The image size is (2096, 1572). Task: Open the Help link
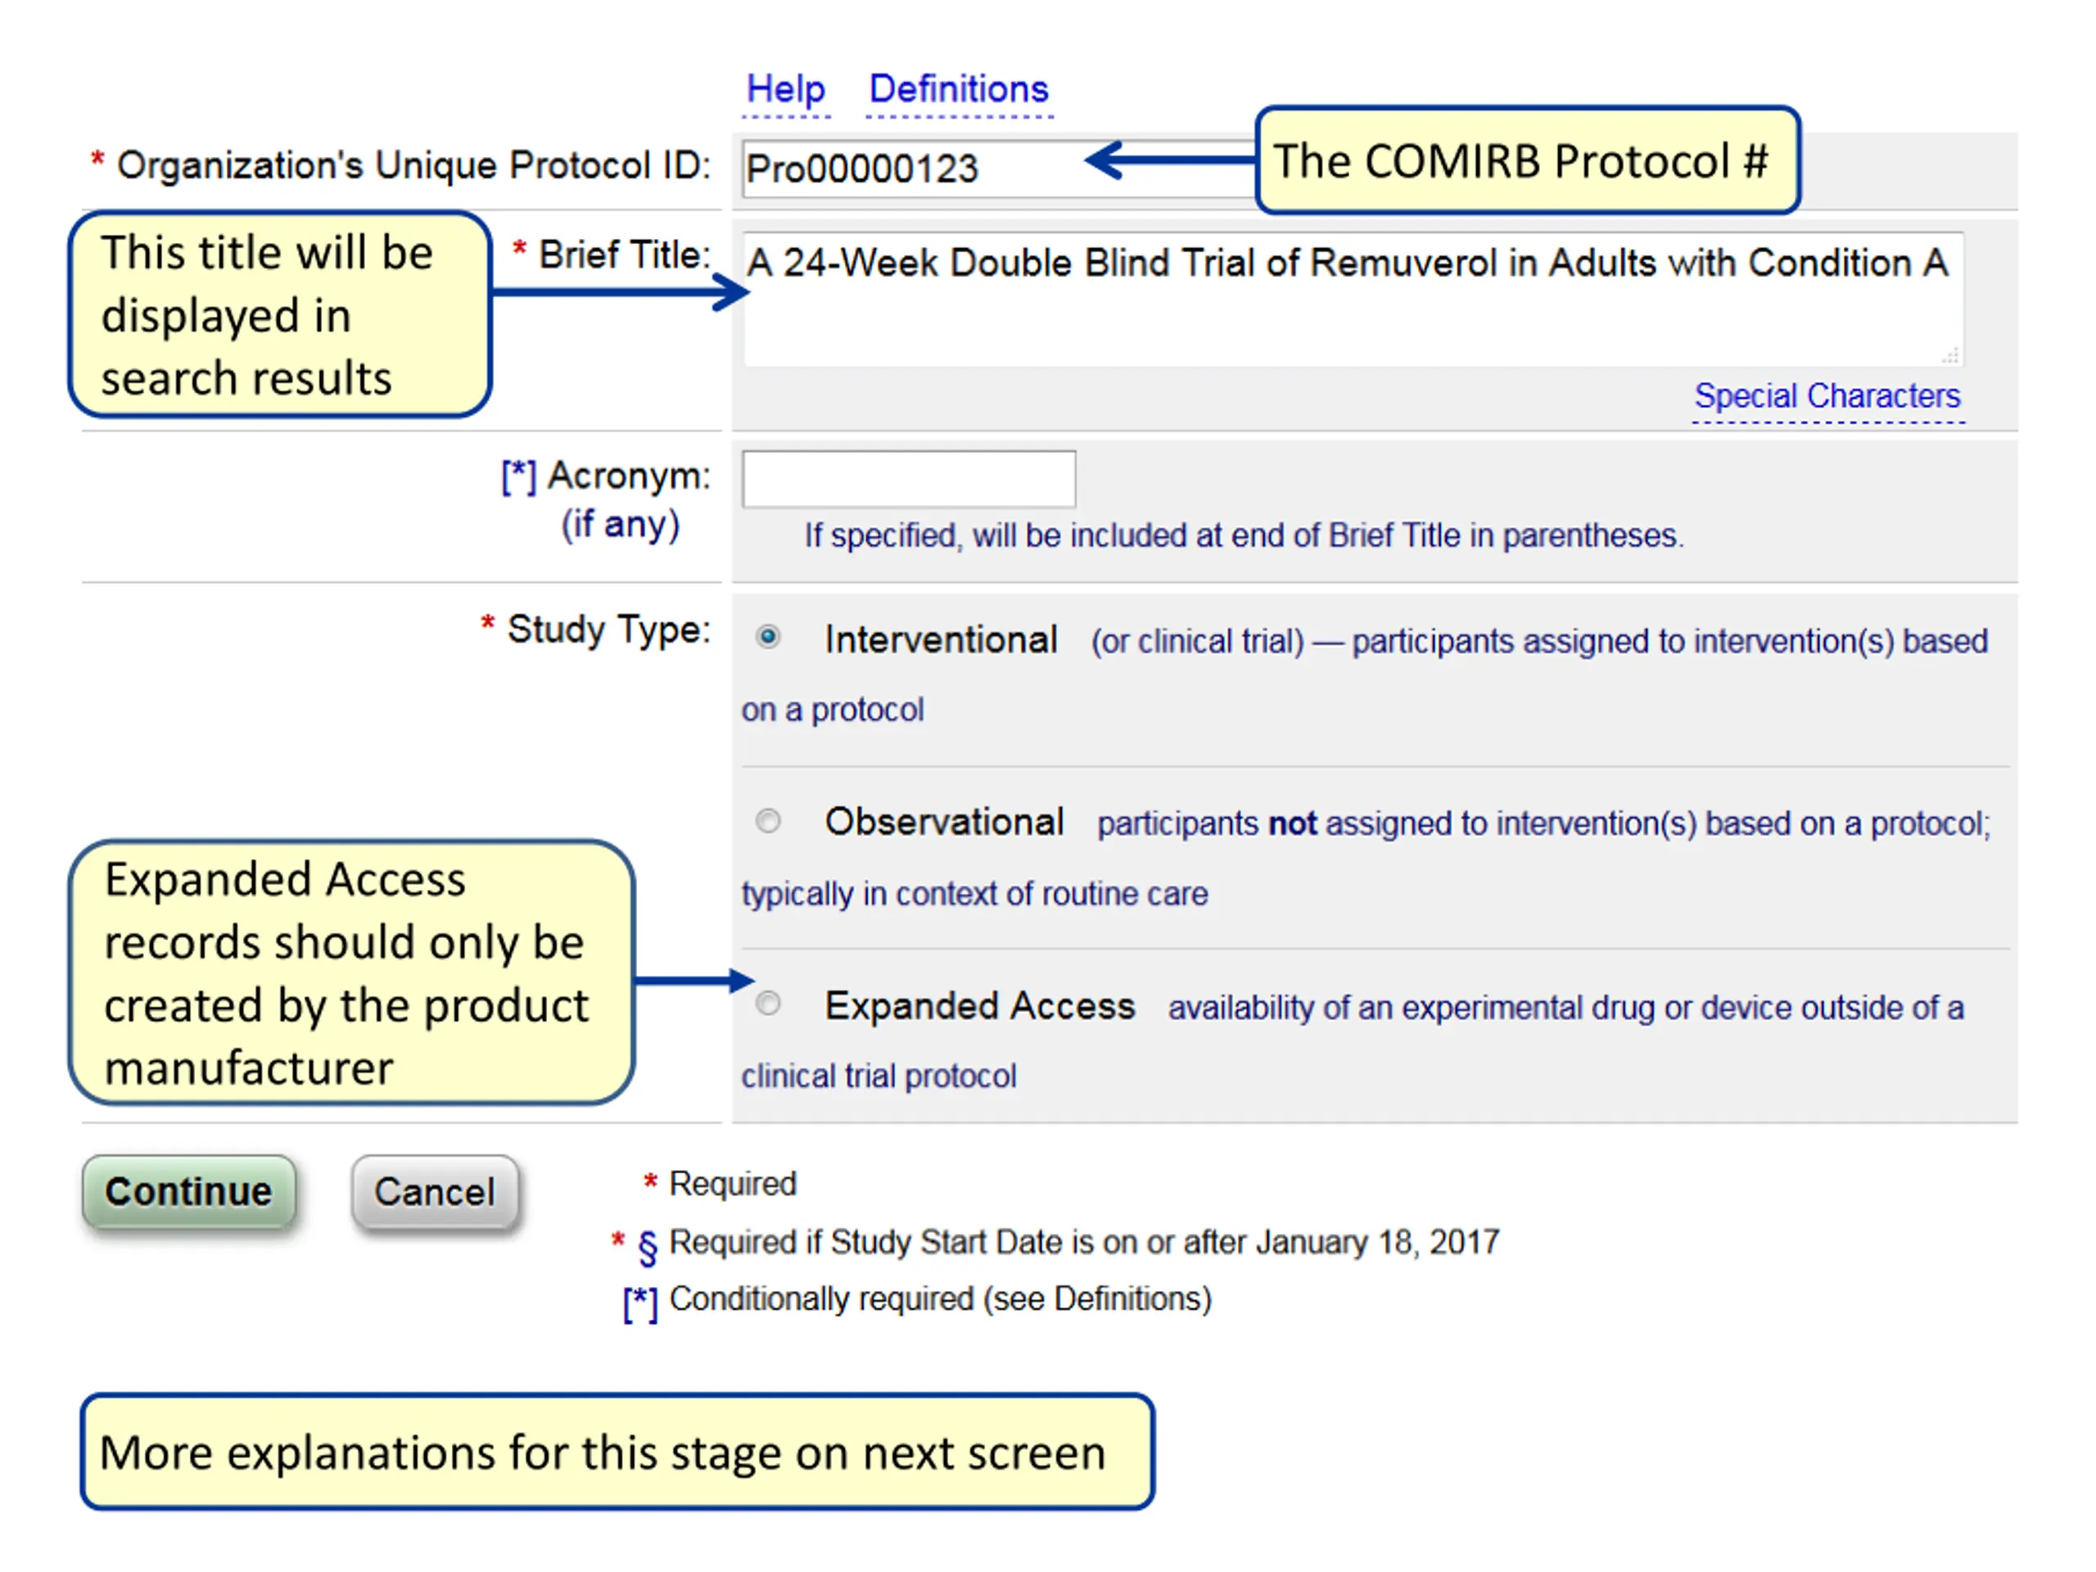pyautogui.click(x=785, y=90)
